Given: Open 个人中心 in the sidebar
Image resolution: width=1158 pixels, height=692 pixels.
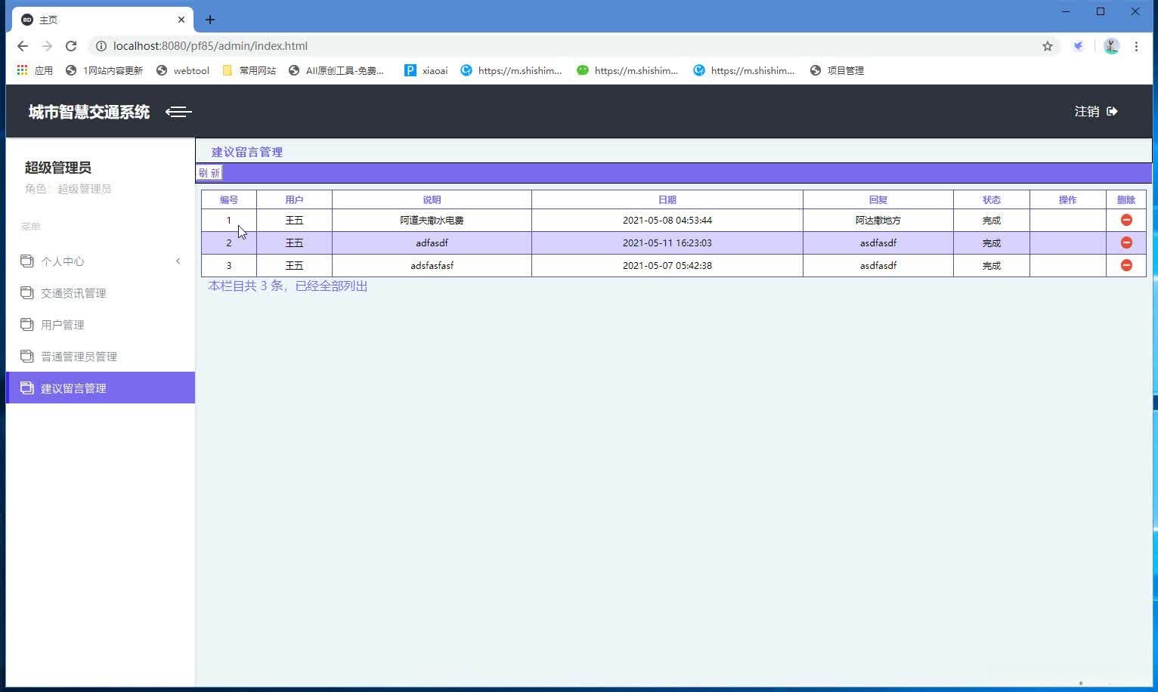Looking at the screenshot, I should [x=101, y=261].
